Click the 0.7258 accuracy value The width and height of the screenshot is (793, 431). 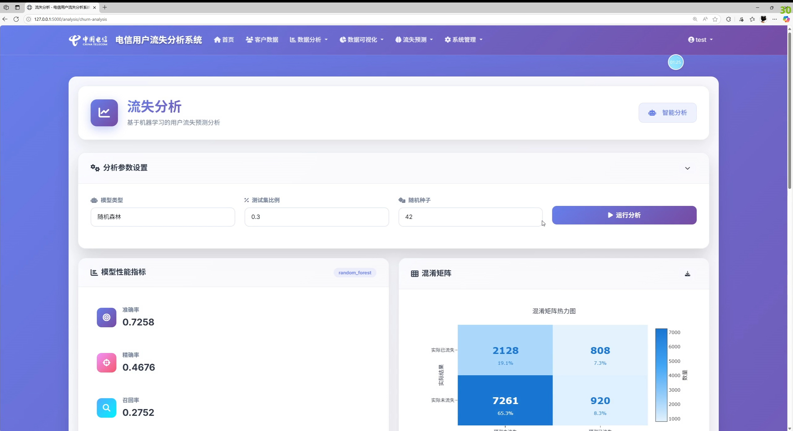click(x=138, y=322)
